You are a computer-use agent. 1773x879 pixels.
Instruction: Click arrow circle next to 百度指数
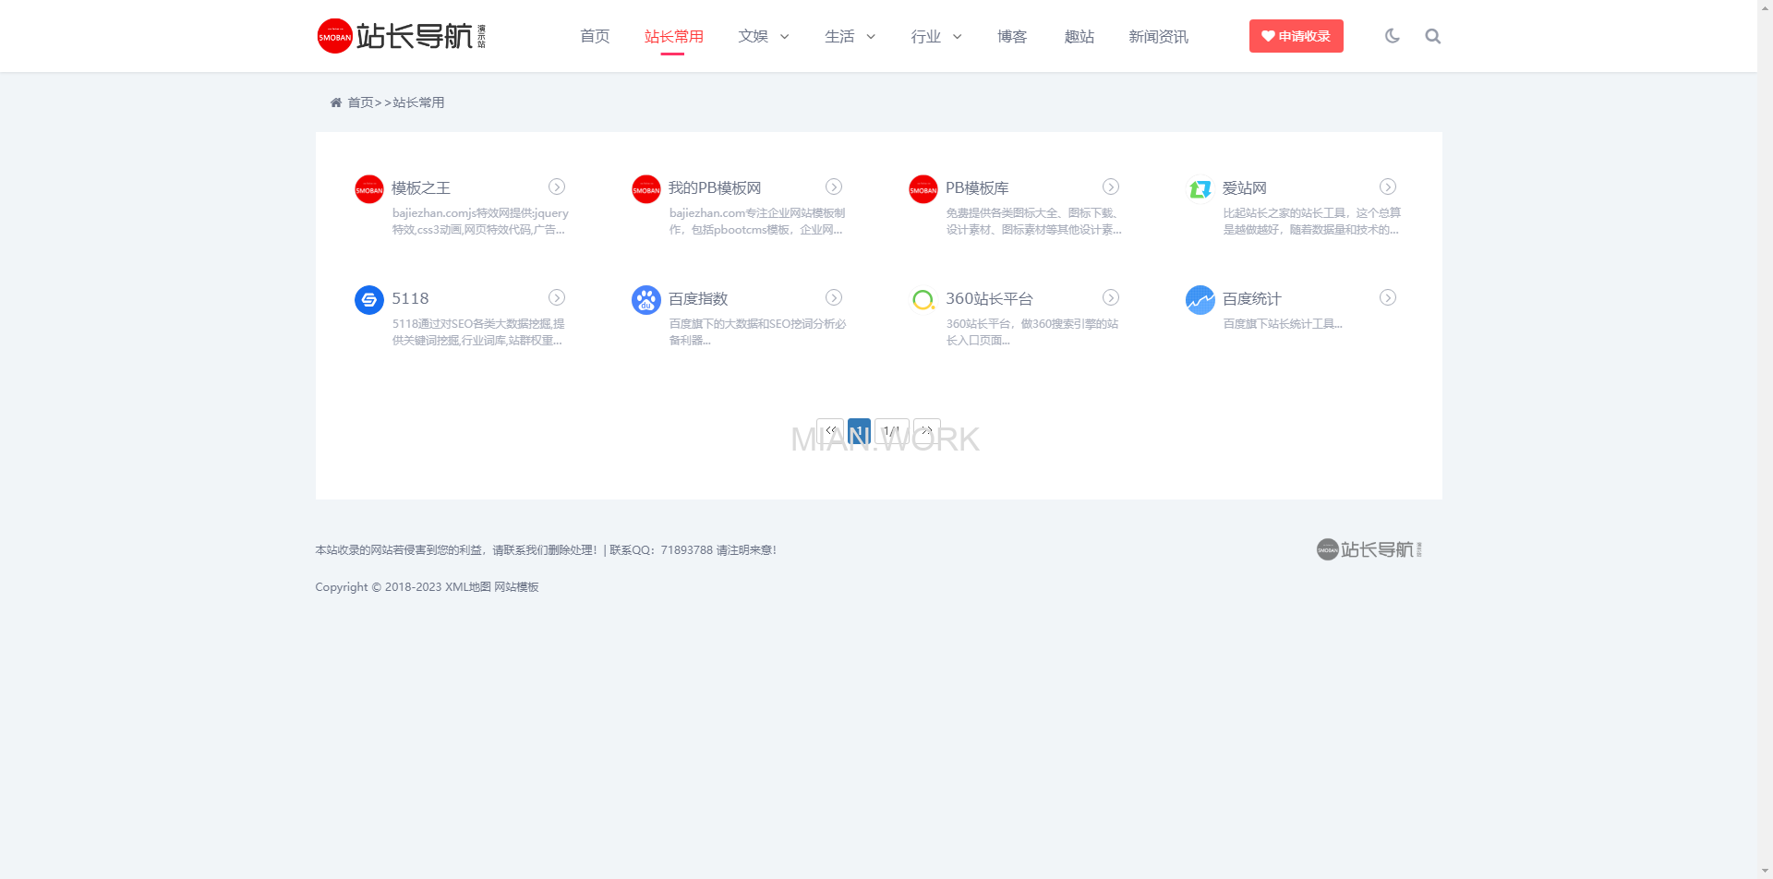tap(834, 297)
